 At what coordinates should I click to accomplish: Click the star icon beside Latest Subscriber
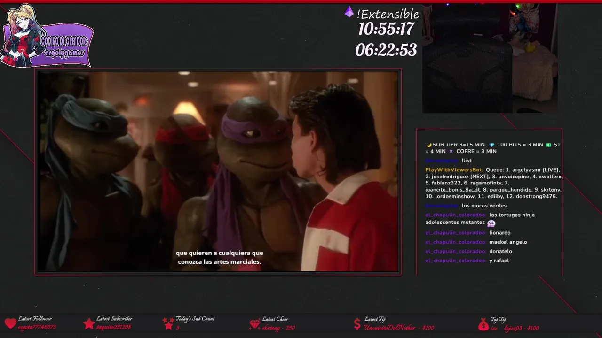88,323
